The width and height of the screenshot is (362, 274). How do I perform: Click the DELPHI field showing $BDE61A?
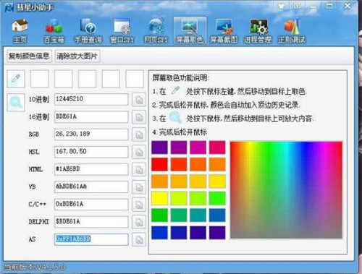pos(91,222)
